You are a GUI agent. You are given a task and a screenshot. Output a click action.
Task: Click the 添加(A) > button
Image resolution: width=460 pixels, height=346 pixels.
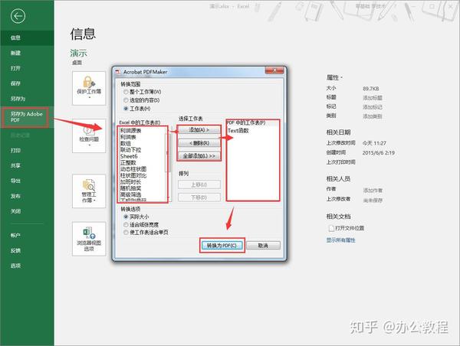(x=199, y=130)
